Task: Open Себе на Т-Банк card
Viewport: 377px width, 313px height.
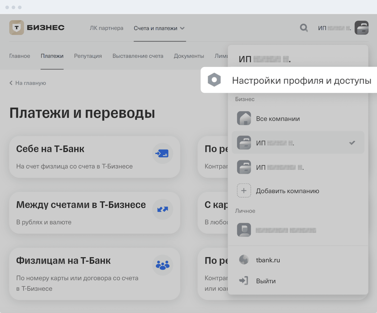Action: coord(95,157)
